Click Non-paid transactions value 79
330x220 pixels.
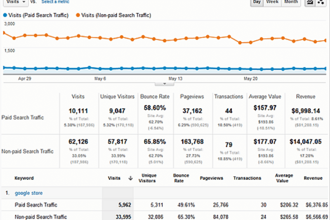tap(229, 145)
